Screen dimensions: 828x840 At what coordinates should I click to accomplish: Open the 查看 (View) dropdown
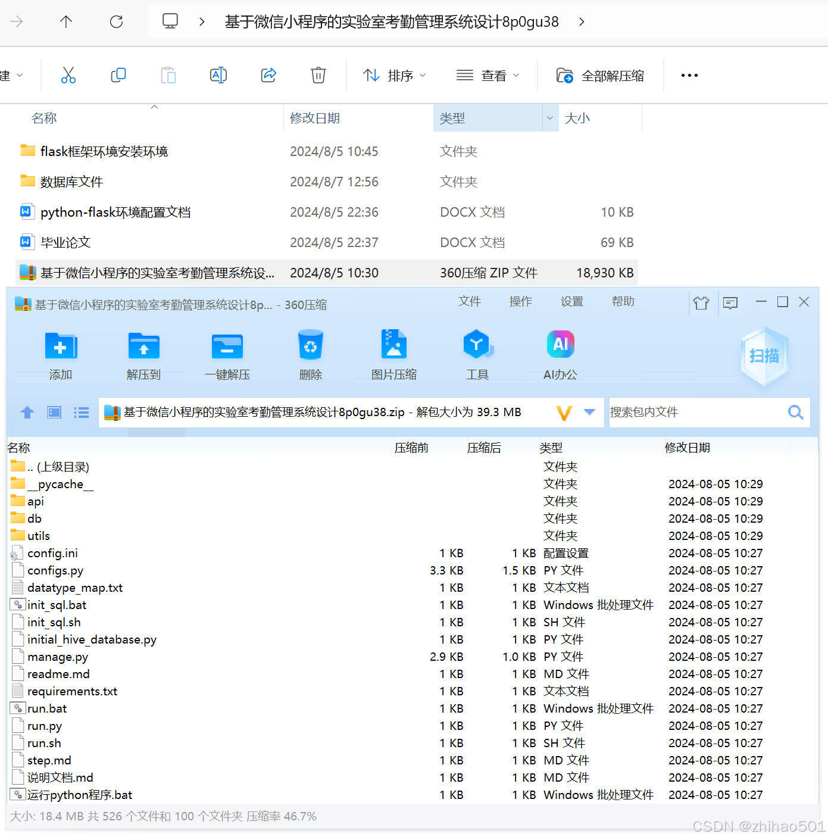click(x=488, y=75)
